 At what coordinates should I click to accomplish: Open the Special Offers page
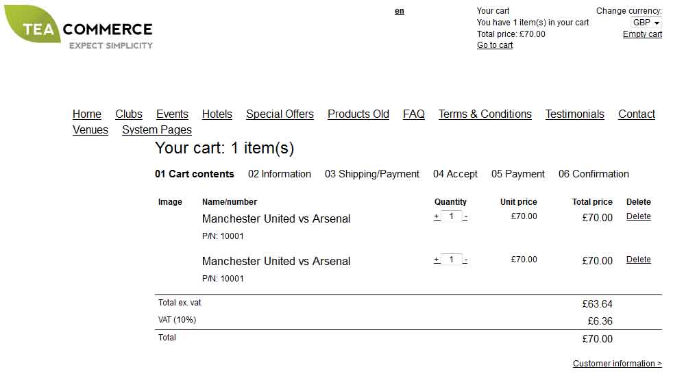(x=280, y=114)
